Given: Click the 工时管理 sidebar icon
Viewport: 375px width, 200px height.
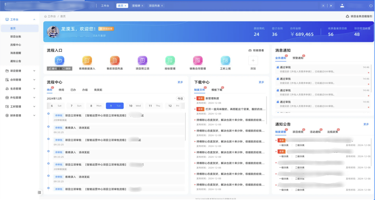Looking at the screenshot, I should (x=7, y=106).
